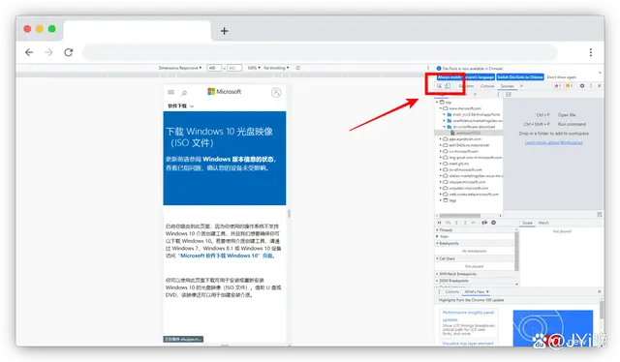Toggle deactivate breakpoints icon
Viewport: 620px width, 362px height.
click(484, 223)
